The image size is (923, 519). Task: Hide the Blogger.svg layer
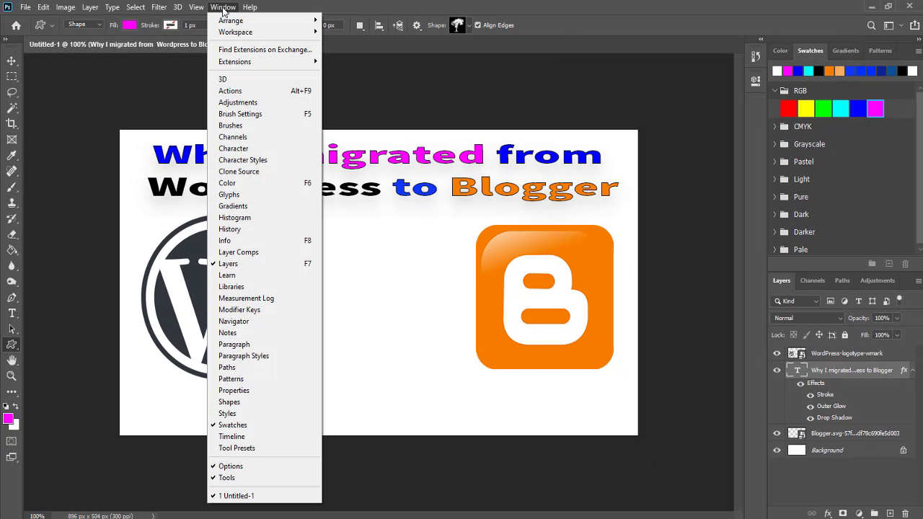777,433
